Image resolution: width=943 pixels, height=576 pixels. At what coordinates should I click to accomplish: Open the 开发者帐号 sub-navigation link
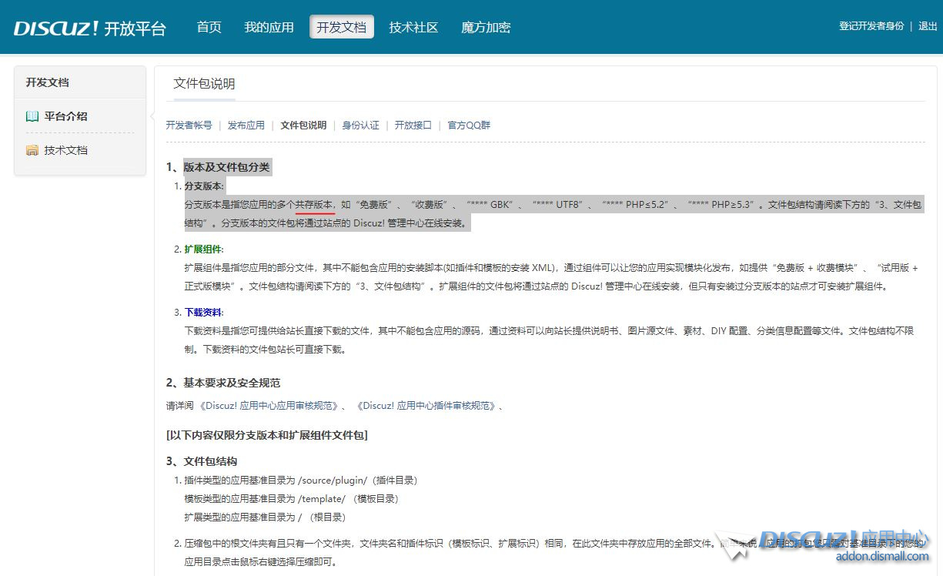189,125
